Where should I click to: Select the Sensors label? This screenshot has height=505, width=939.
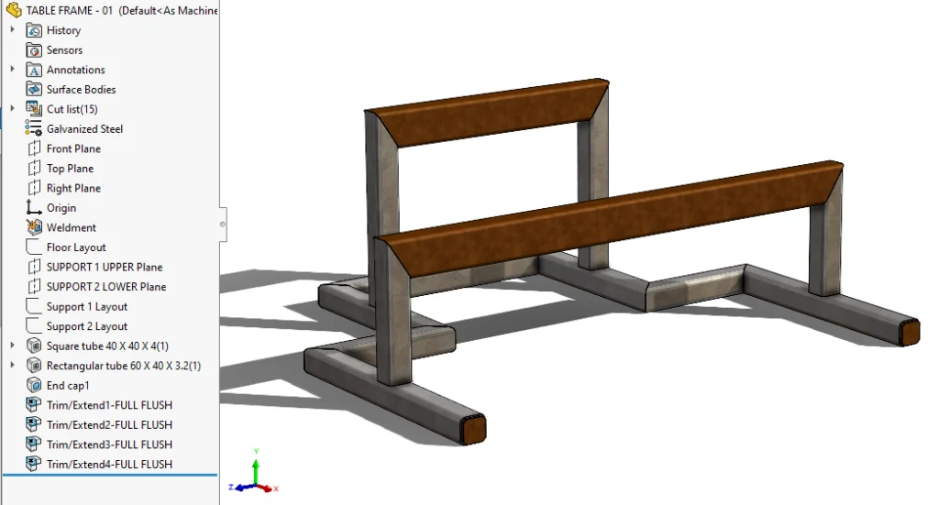click(x=65, y=49)
